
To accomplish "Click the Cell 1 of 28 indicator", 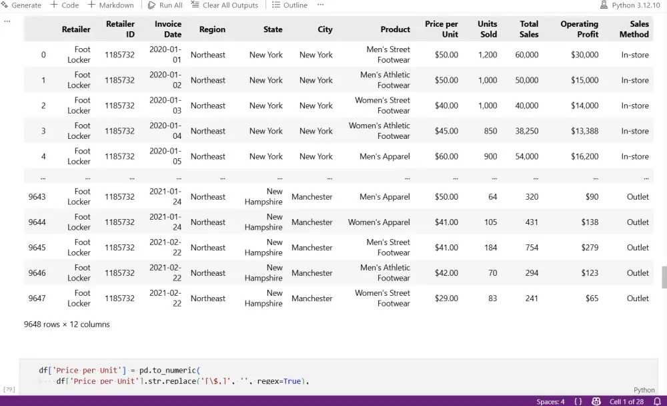I will pyautogui.click(x=626, y=401).
